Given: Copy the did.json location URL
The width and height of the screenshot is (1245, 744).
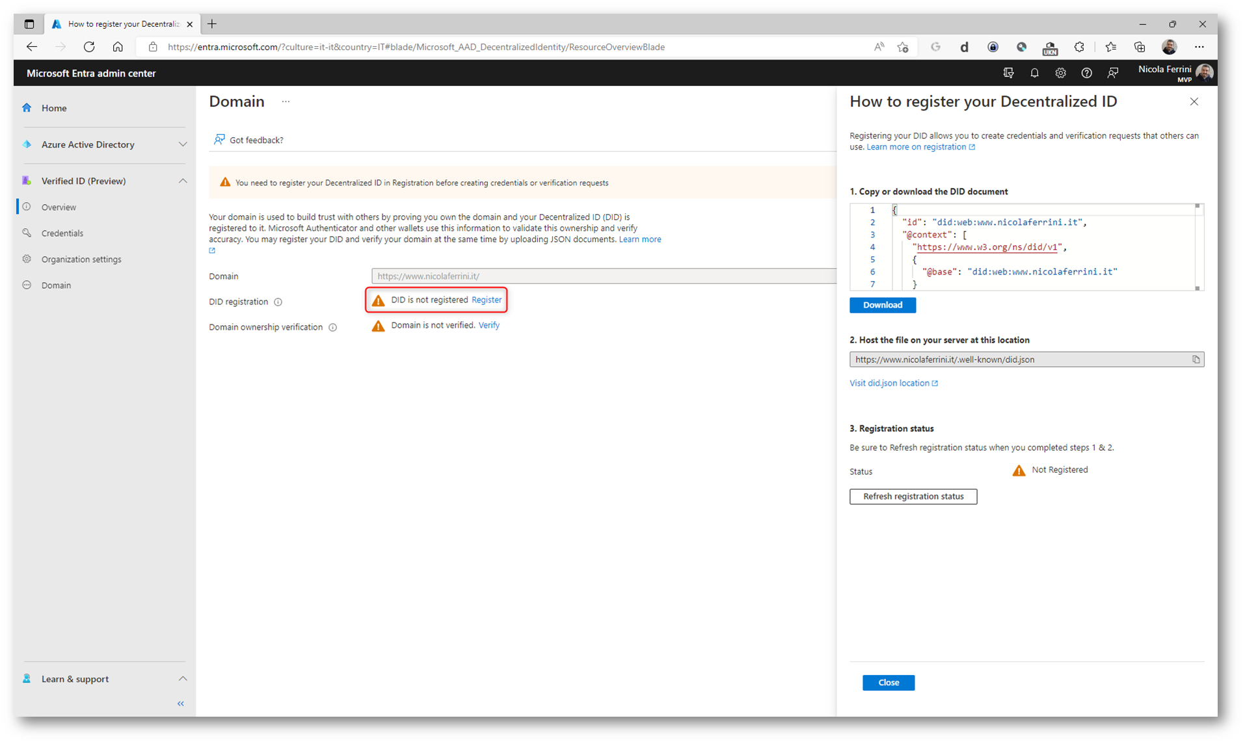Looking at the screenshot, I should point(1196,360).
